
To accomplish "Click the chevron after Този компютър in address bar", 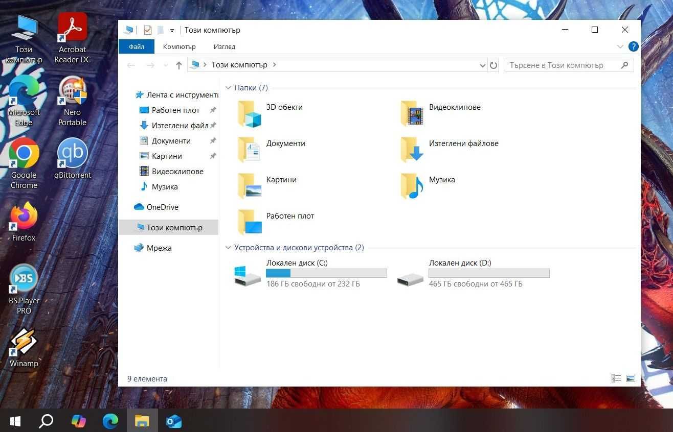I will tap(275, 65).
